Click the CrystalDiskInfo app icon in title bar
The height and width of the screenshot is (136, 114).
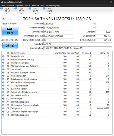pyautogui.click(x=2, y=2)
